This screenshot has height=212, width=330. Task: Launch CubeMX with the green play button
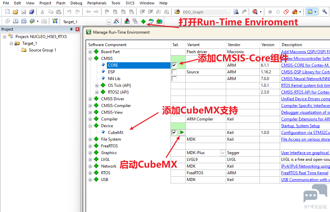(182, 132)
